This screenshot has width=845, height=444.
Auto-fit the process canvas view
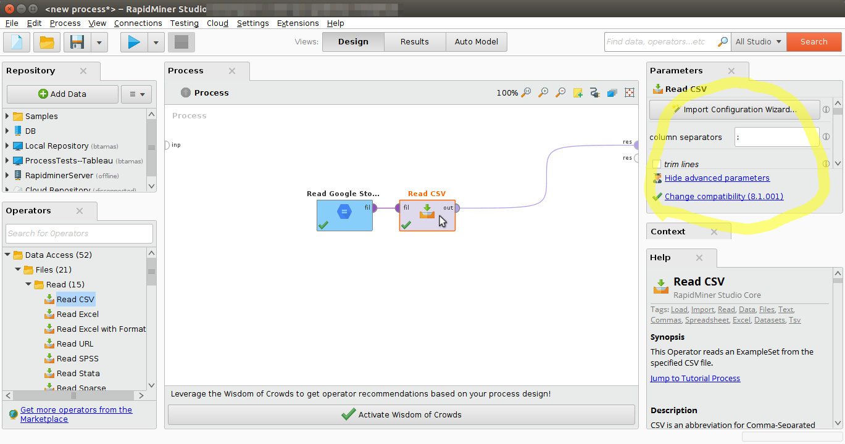[x=630, y=92]
